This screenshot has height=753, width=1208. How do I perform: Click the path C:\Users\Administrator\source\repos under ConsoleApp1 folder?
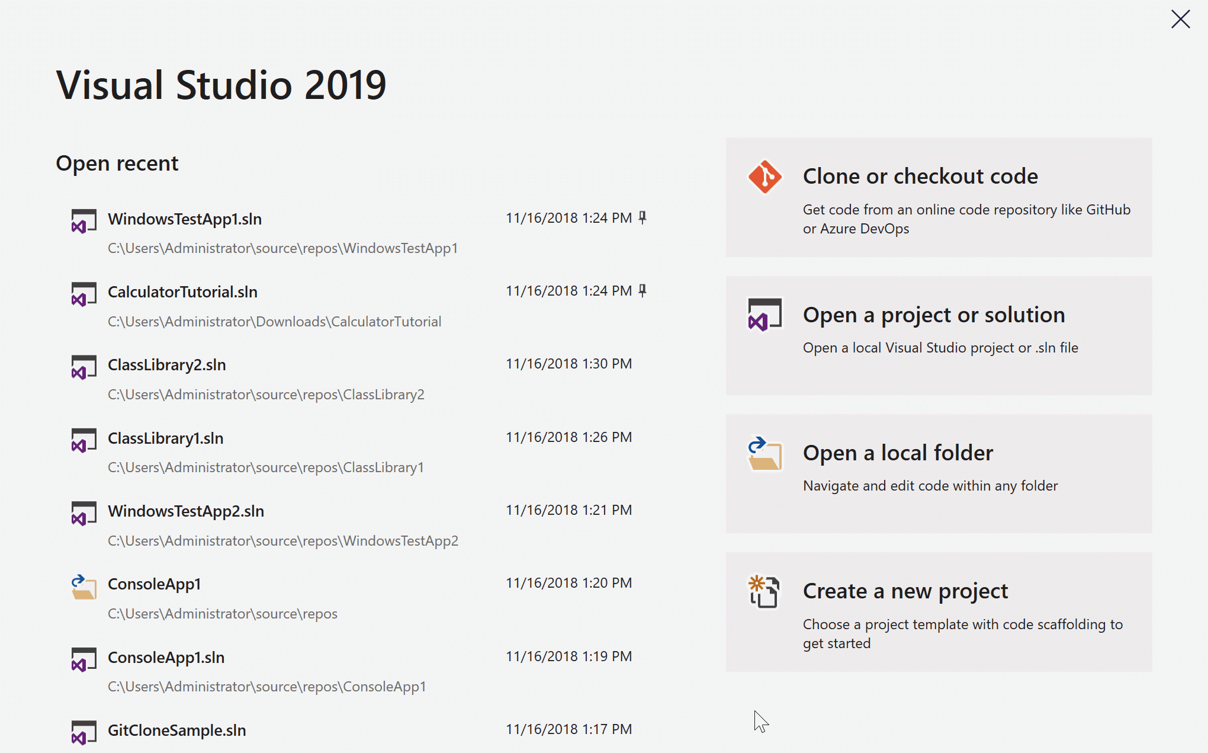(223, 614)
